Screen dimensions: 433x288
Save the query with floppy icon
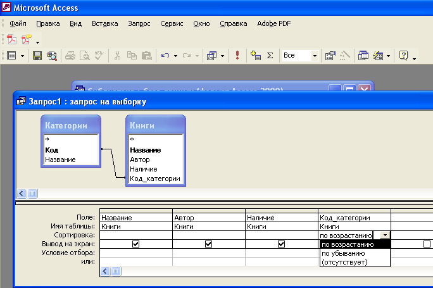[x=37, y=56]
